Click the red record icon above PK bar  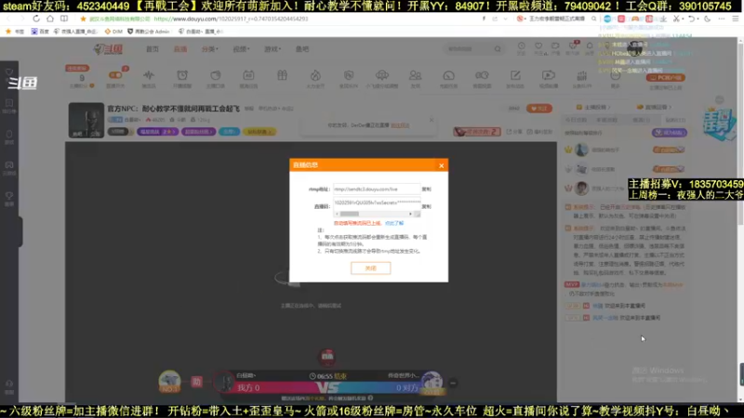(x=327, y=357)
